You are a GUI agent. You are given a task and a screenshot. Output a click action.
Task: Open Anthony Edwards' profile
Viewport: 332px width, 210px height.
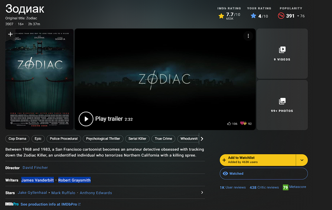[96, 193]
